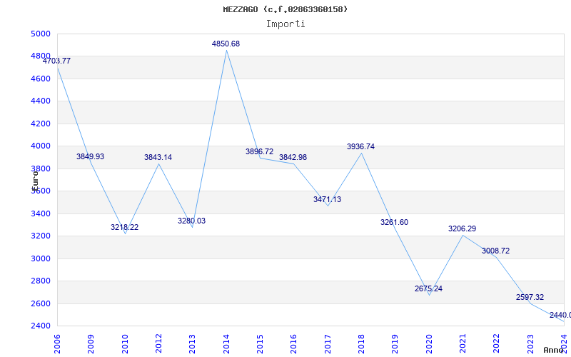Click the 2014 peak point on line
Screen dimensions: 571x357
[226, 50]
